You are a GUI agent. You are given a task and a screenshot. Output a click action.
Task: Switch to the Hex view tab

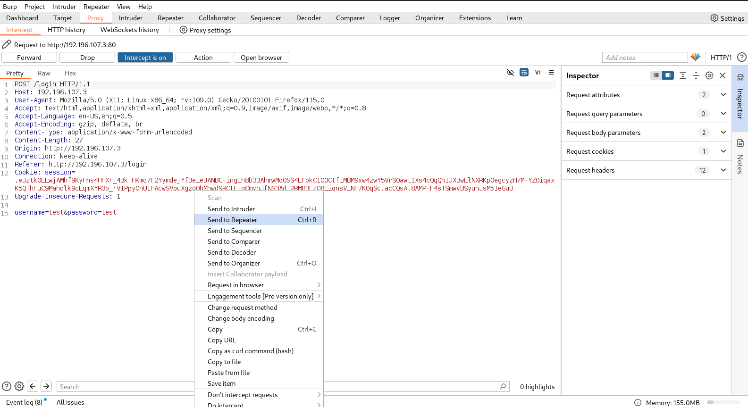(x=70, y=73)
